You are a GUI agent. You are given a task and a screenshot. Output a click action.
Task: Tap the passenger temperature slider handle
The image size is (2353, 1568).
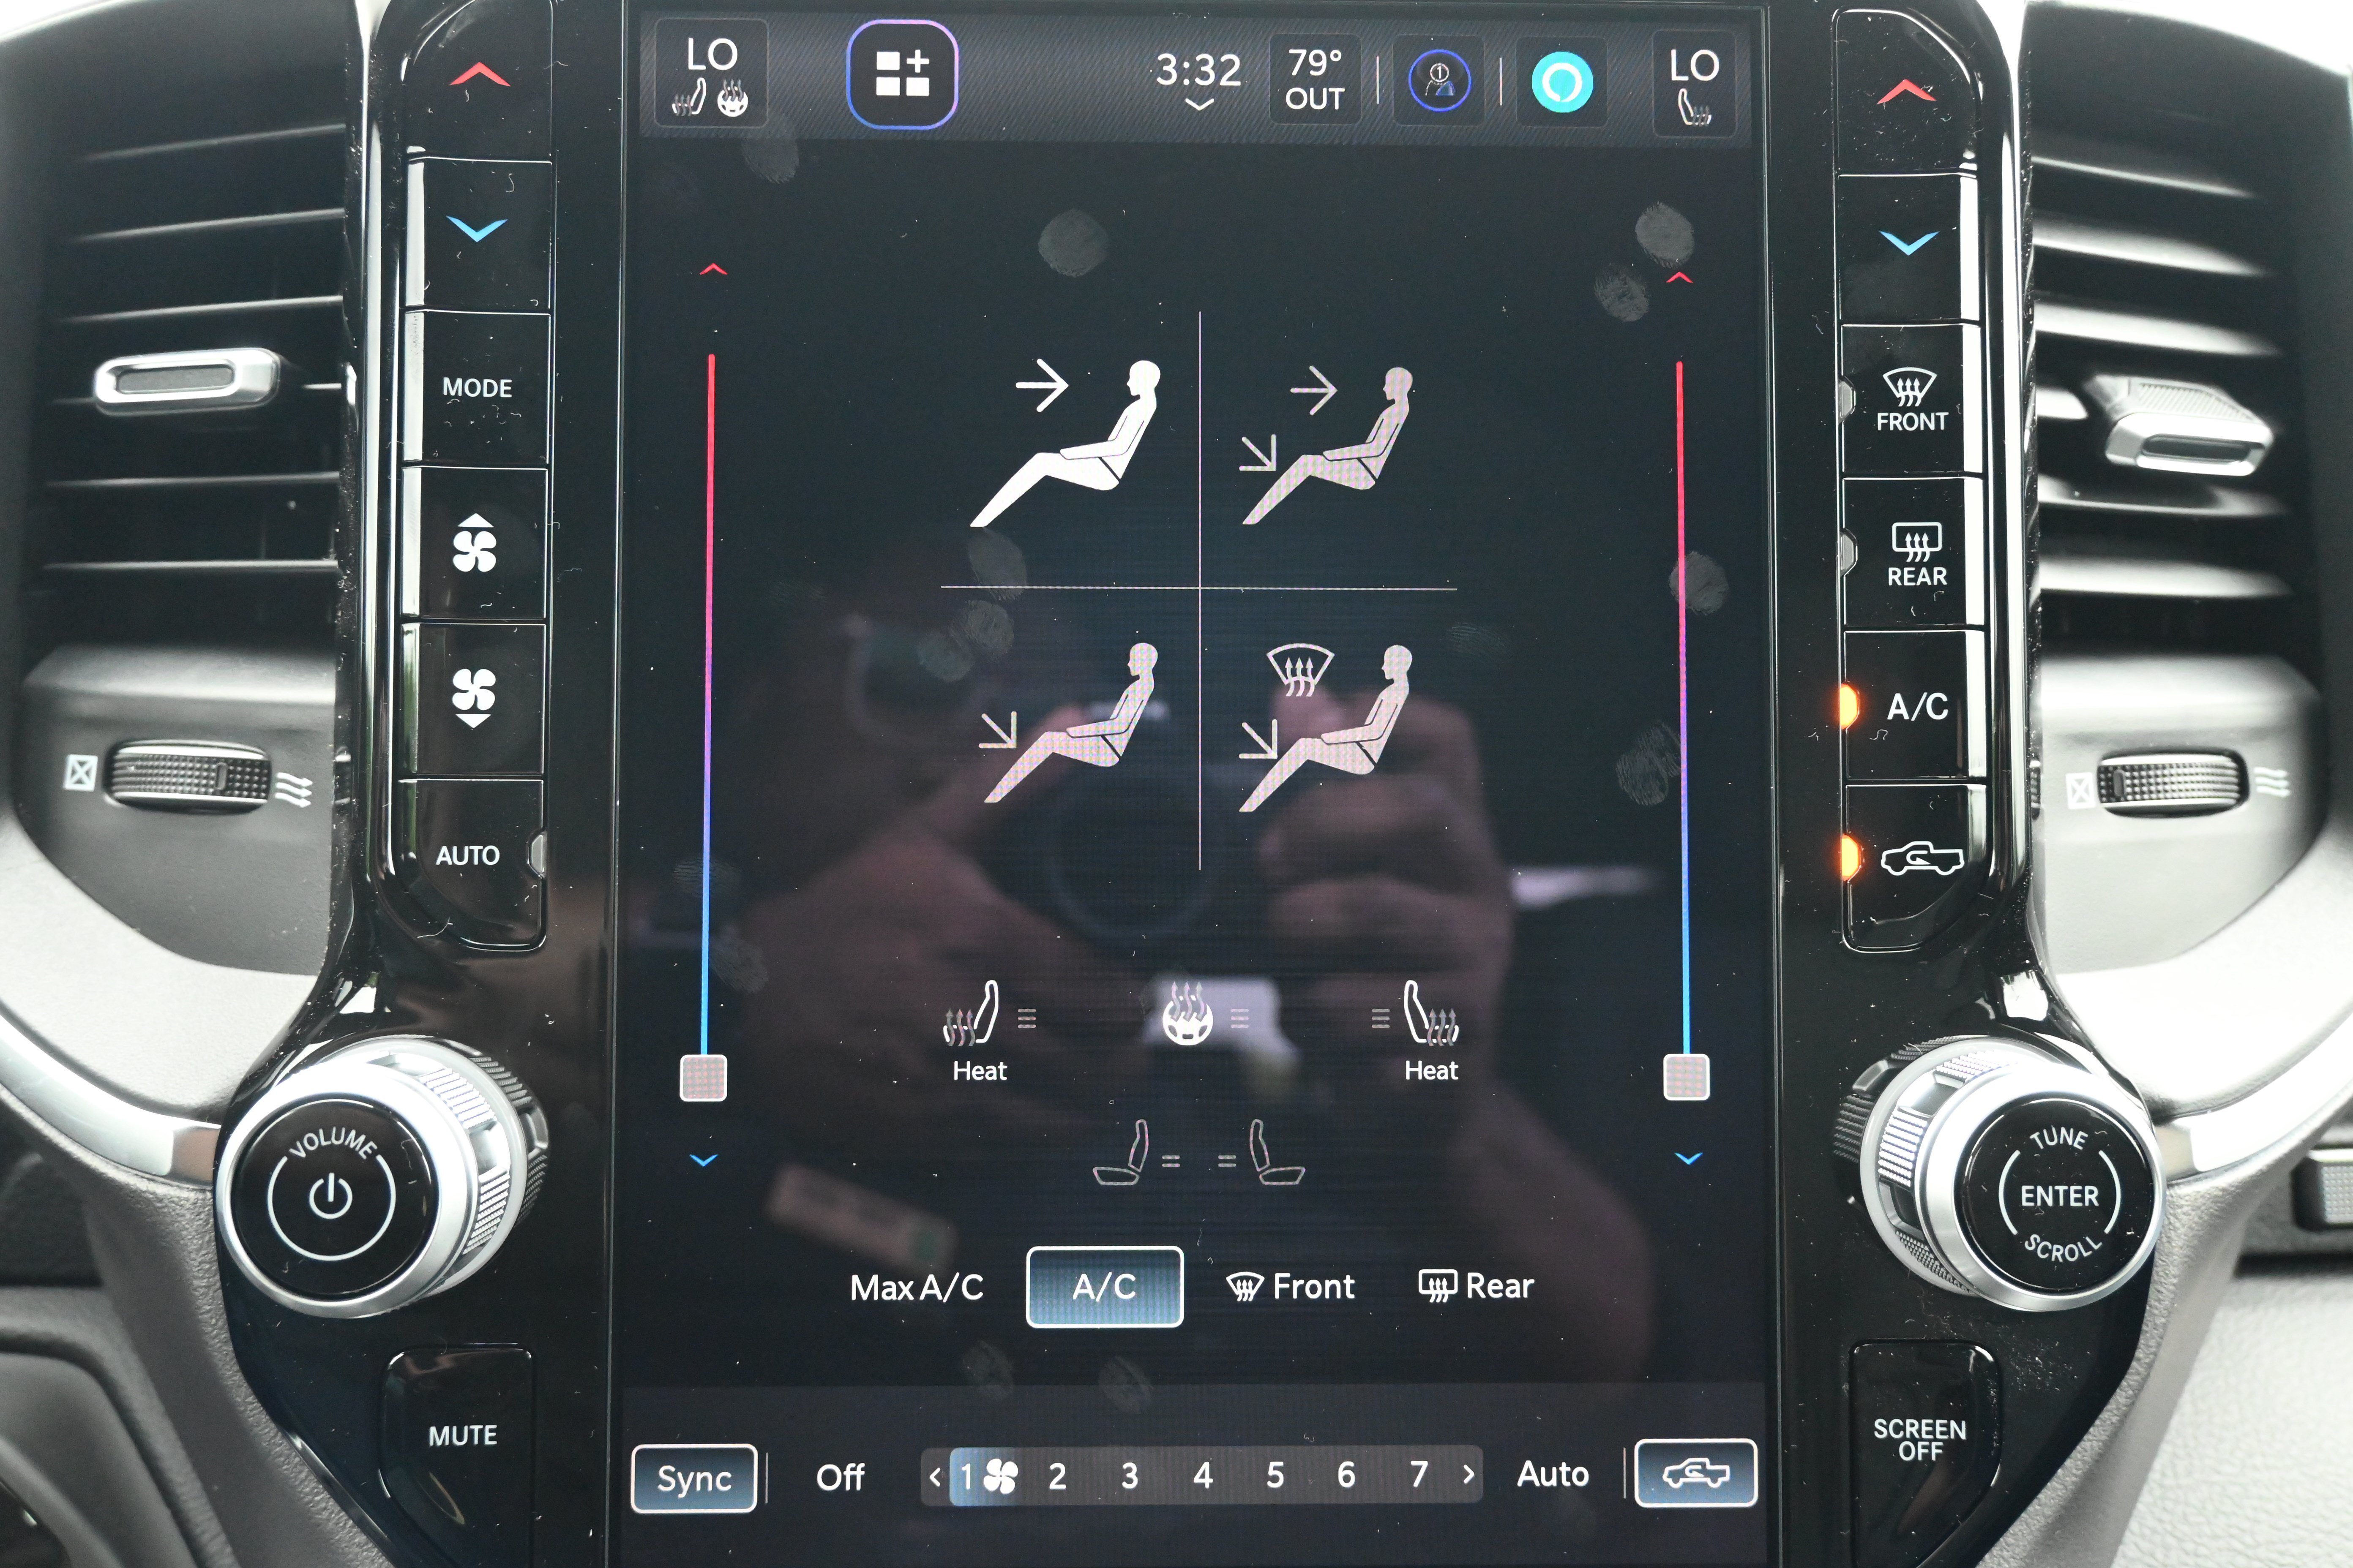click(1687, 1077)
